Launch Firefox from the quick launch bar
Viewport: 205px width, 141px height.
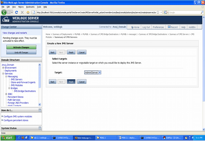(23, 137)
